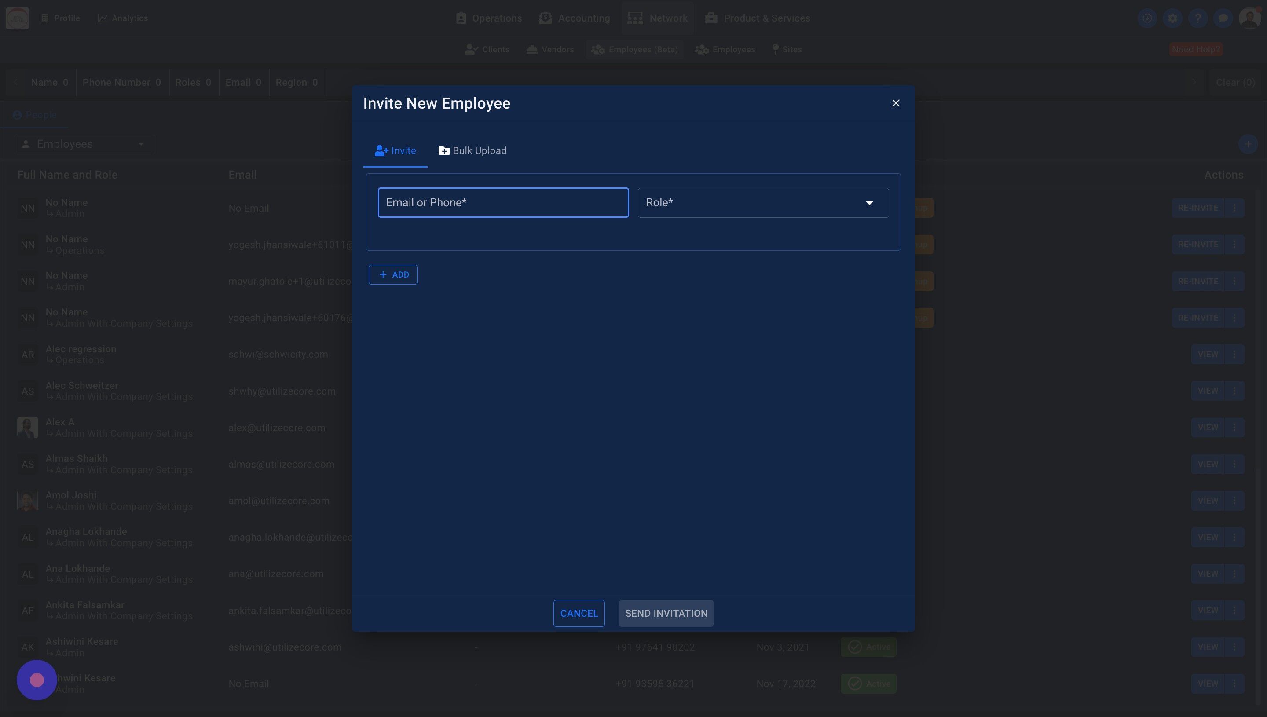Click SEND INVITATION button
This screenshot has width=1267, height=717.
666,613
